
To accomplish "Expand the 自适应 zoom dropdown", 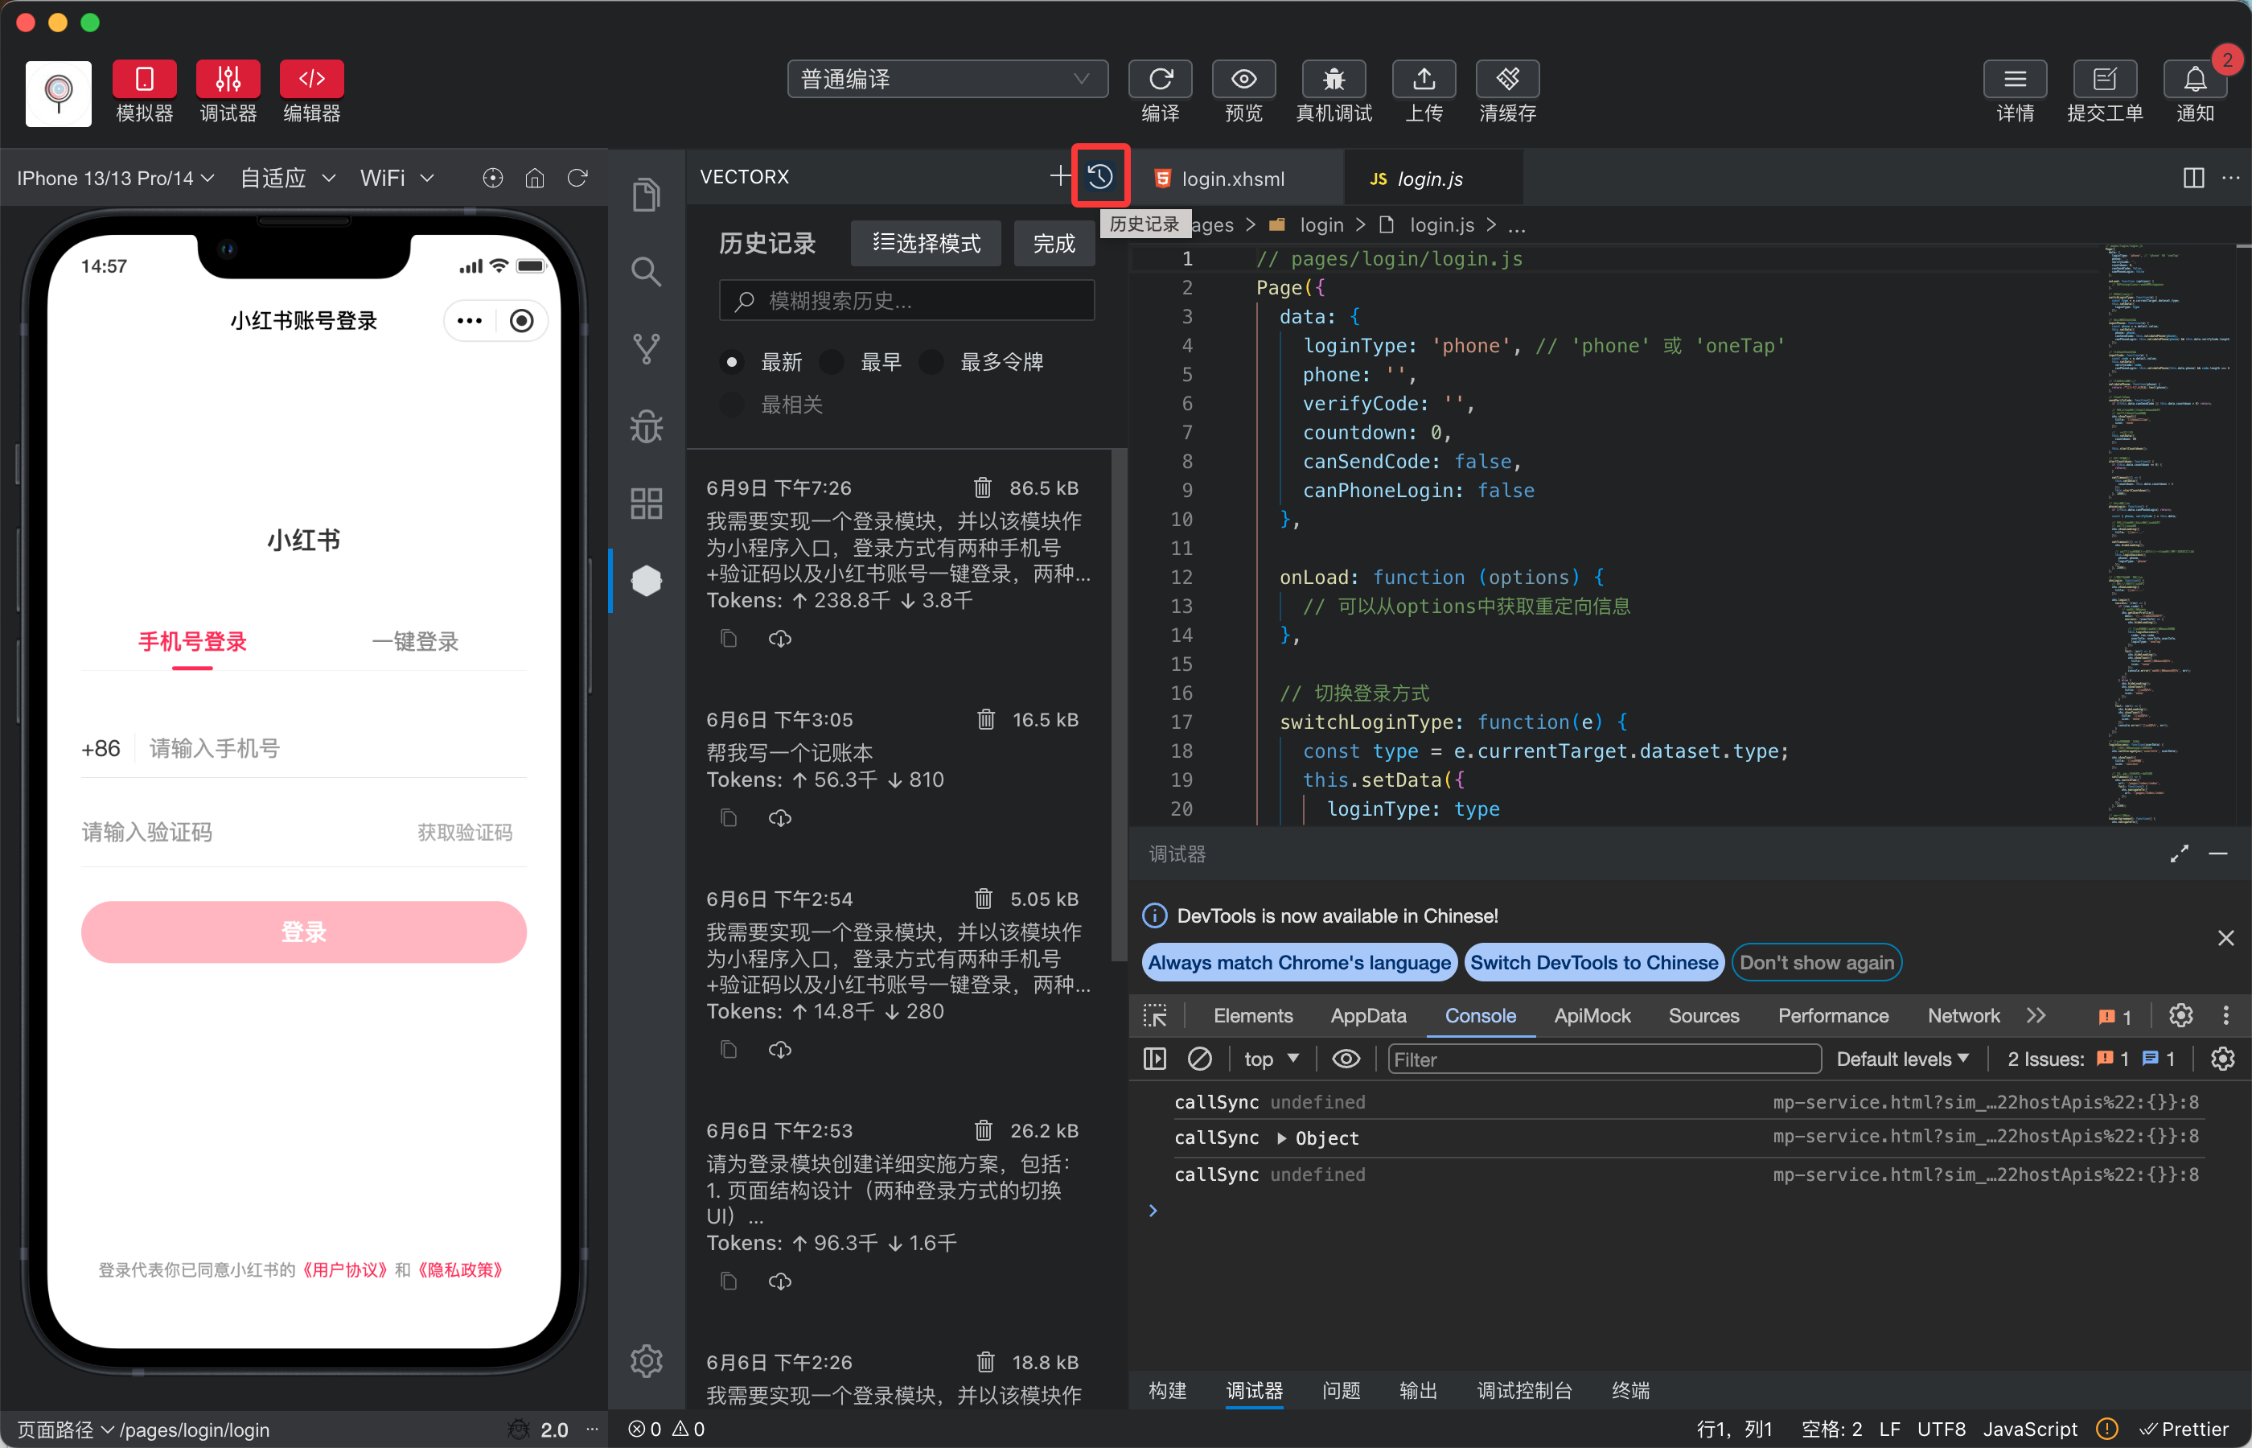I will pyautogui.click(x=288, y=178).
